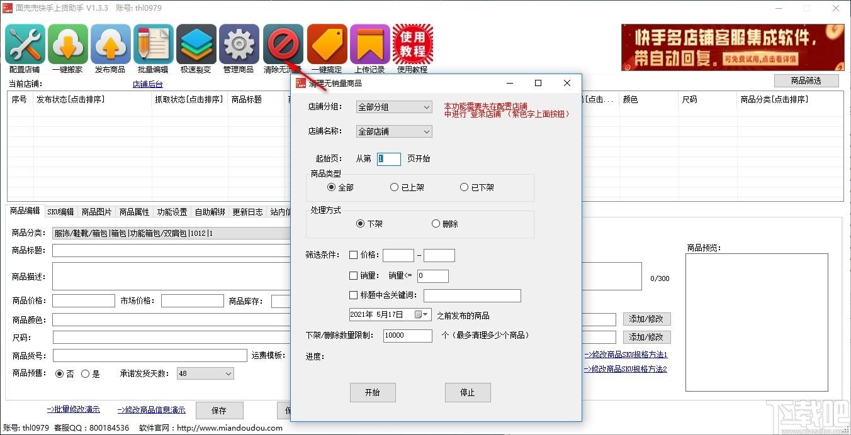Enable 标题中含关键词 checkbox
Image resolution: width=851 pixels, height=435 pixels.
[353, 295]
